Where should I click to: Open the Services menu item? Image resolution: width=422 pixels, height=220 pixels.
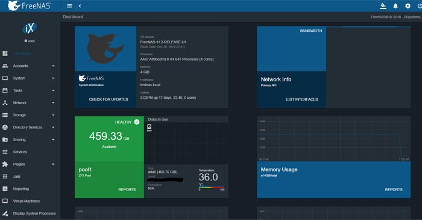tap(20, 152)
